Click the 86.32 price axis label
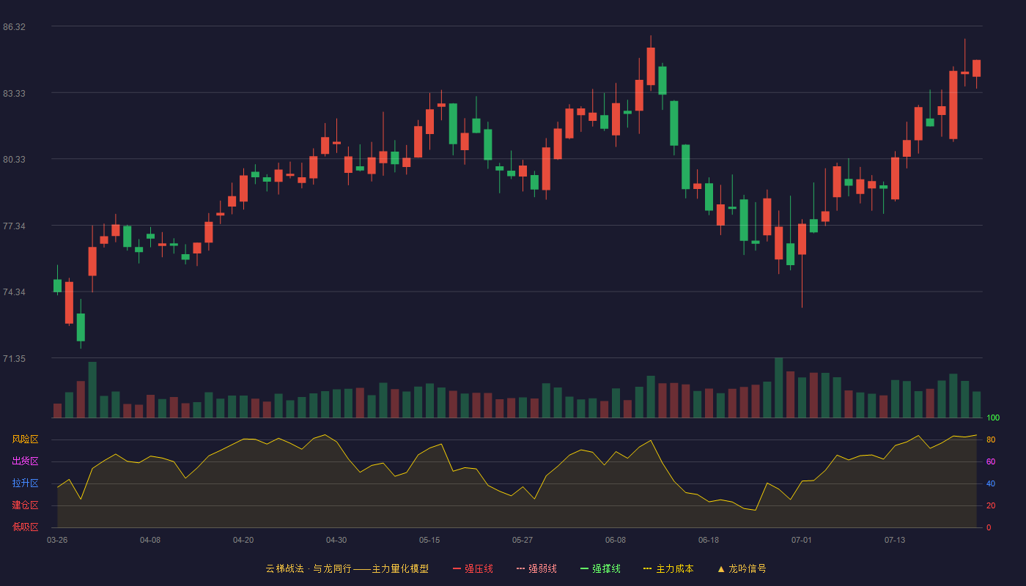Image resolution: width=1026 pixels, height=586 pixels. coord(14,27)
